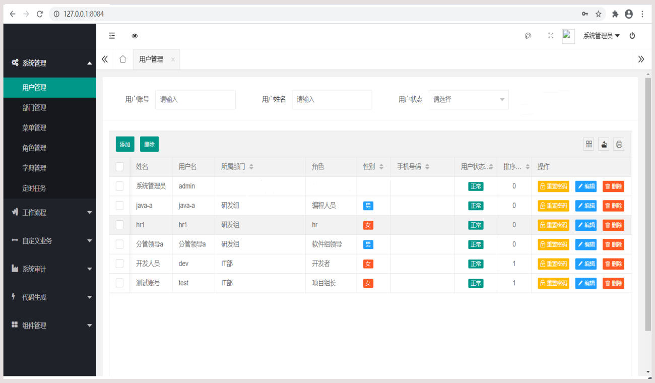This screenshot has height=383, width=655.
Task: Delete the 分管领导a user row
Action: (x=613, y=244)
